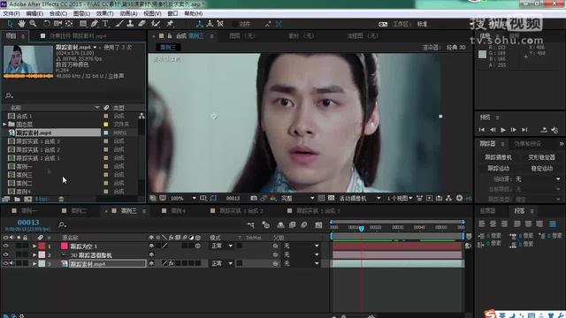The image size is (566, 318).
Task: Click the 跟踪摄像机 button in tracker panel
Action: click(x=498, y=157)
